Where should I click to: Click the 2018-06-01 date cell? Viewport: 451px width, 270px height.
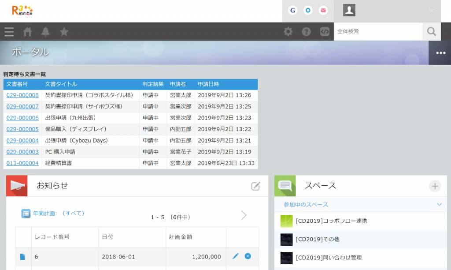click(132, 257)
